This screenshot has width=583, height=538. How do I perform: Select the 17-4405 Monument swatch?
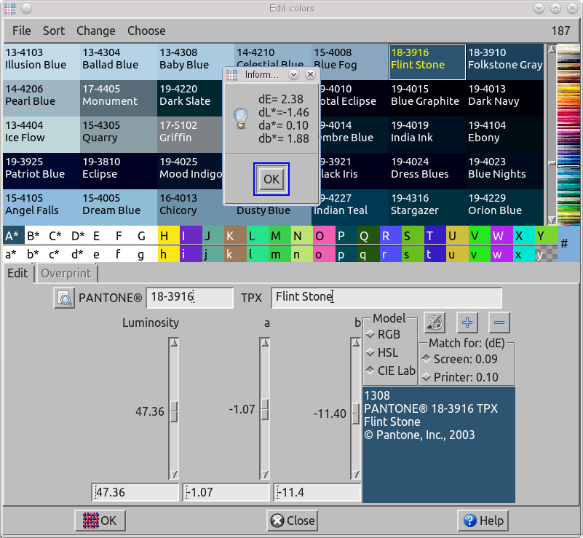point(119,98)
